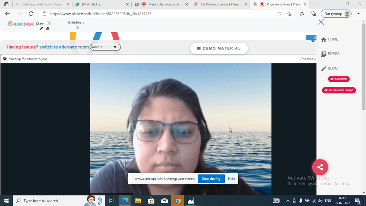Open Microsoft Edge from taskbar
366x206 pixels.
[125, 201]
